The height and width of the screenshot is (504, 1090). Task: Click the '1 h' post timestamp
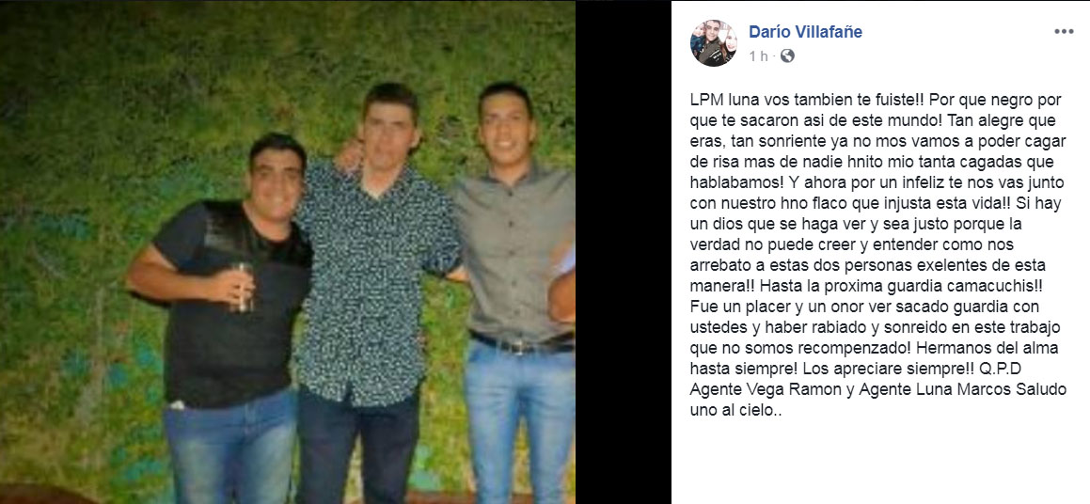click(x=758, y=56)
